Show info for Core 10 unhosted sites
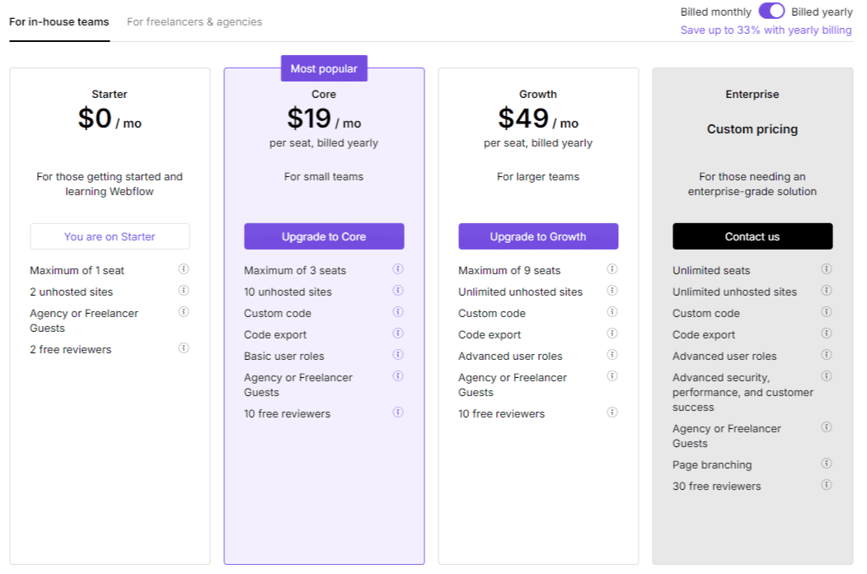This screenshot has width=867, height=574. click(398, 291)
